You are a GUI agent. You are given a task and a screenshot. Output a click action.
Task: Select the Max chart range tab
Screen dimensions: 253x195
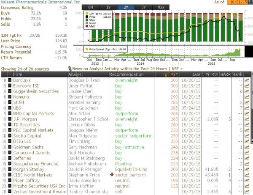[161, 8]
